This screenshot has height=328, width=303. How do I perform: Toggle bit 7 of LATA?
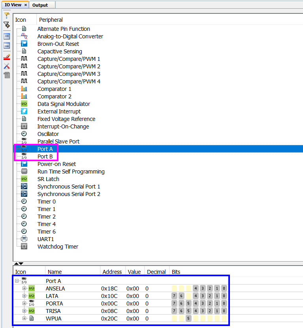tap(174, 296)
